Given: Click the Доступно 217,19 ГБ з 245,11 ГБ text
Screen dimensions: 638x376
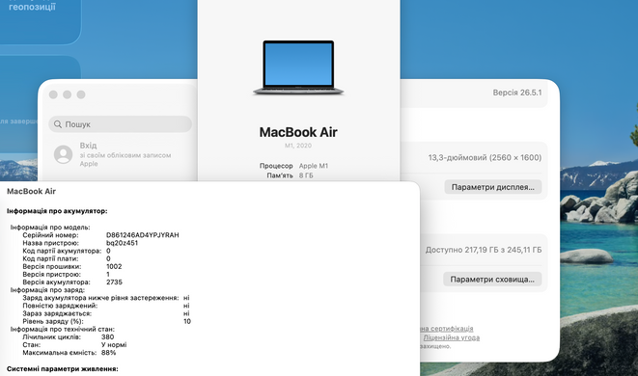Looking at the screenshot, I should (x=484, y=250).
